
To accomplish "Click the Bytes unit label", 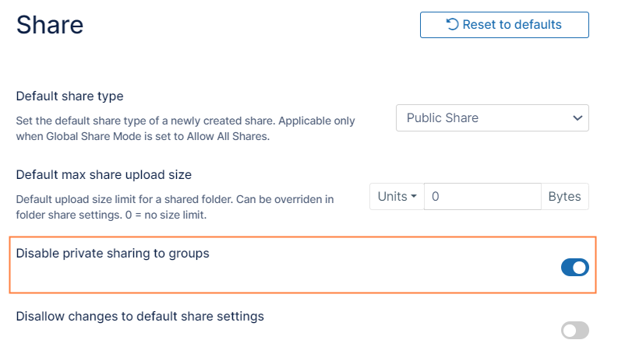I will 564,197.
